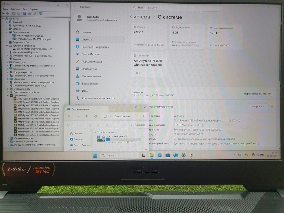Expand the Bluetooth node in device tree

[7, 22]
